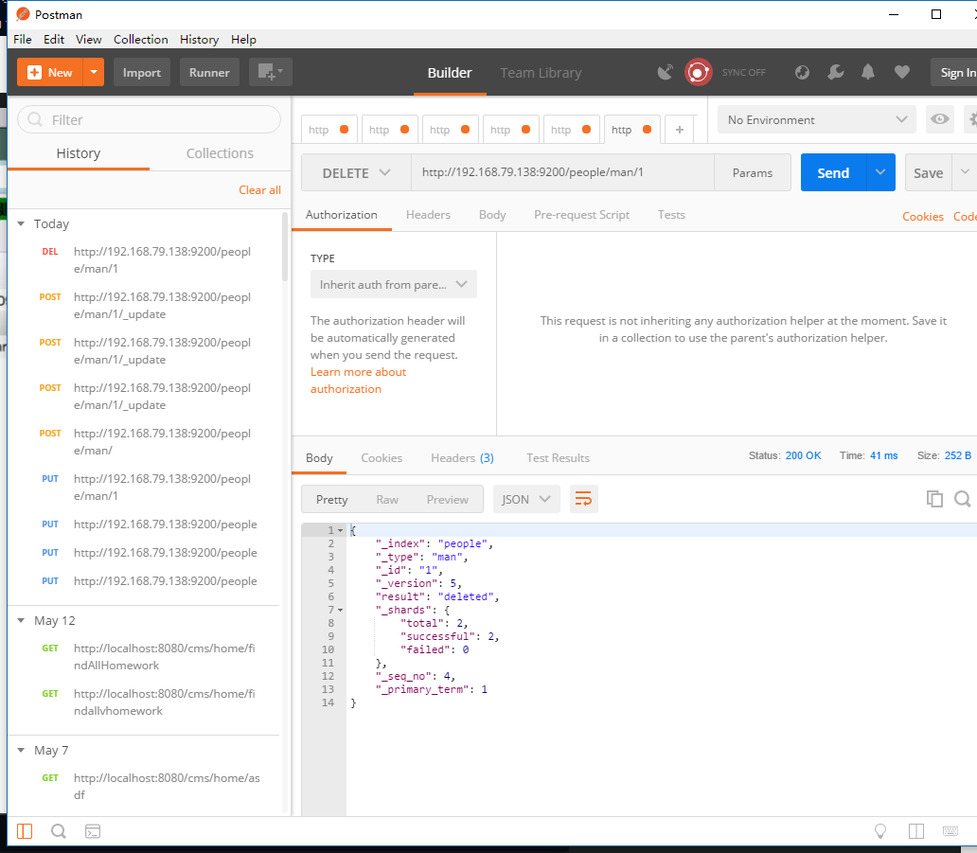
Task: Click the interceptor satellite icon
Action: pos(666,73)
